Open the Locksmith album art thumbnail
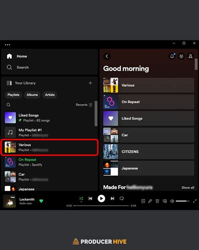The width and height of the screenshot is (199, 250). point(9,201)
